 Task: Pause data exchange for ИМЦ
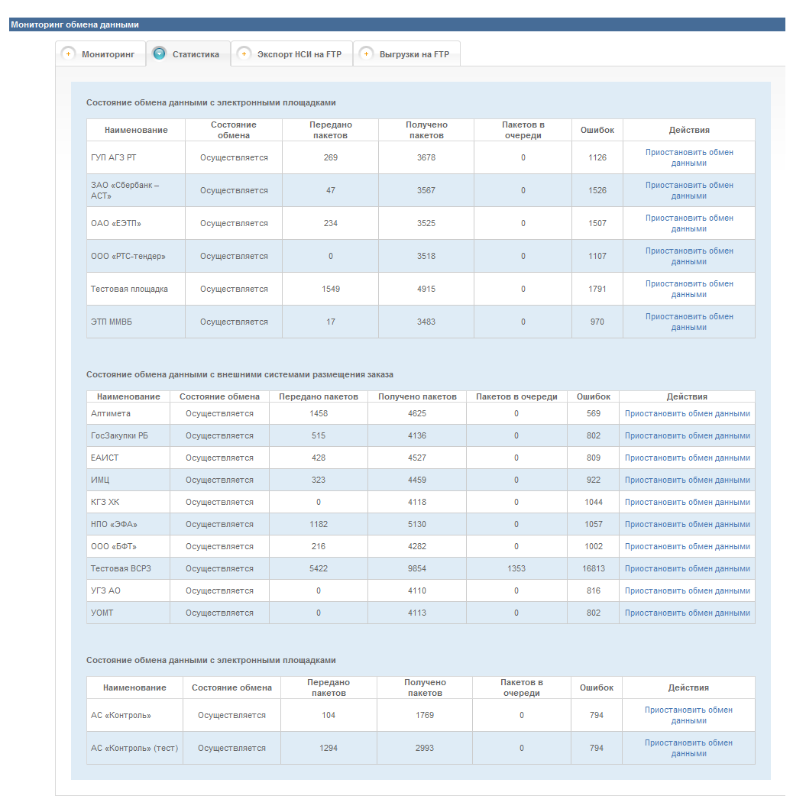pyautogui.click(x=688, y=480)
